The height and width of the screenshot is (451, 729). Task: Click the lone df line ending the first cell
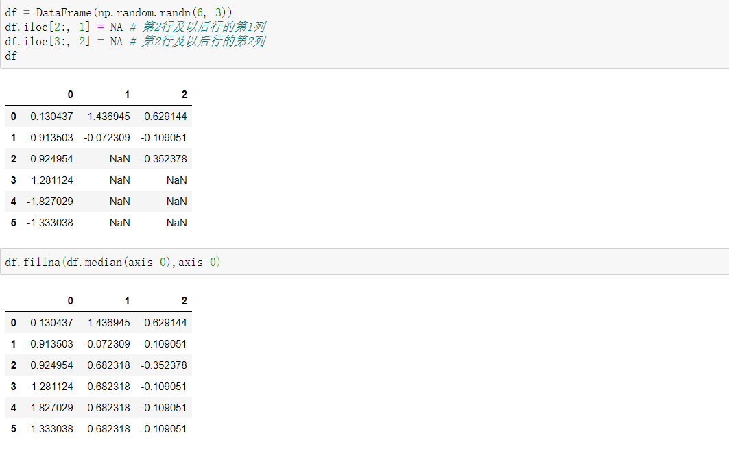tap(11, 56)
